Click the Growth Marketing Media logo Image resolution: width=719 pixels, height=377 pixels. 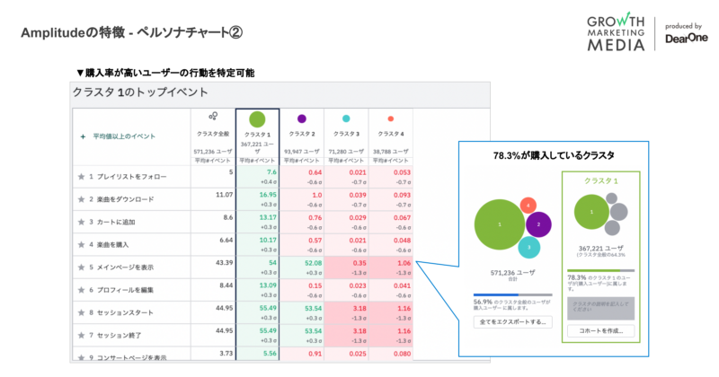pos(616,32)
